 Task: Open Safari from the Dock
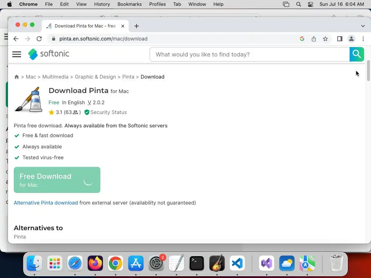75,263
